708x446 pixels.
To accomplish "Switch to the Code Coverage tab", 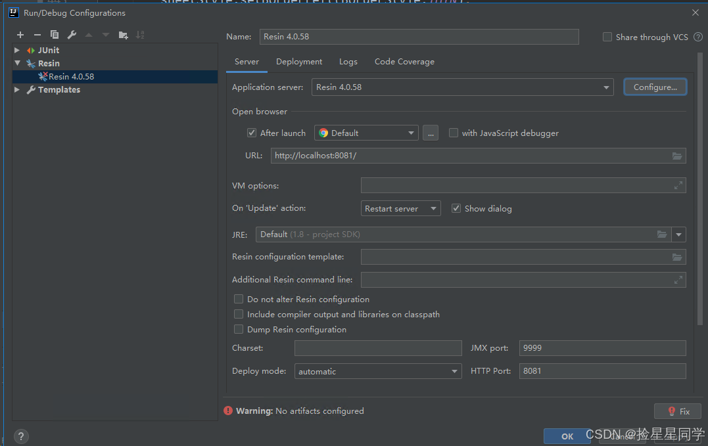I will [x=404, y=62].
